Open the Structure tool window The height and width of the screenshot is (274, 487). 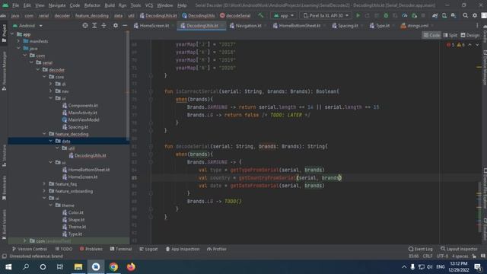click(x=4, y=155)
